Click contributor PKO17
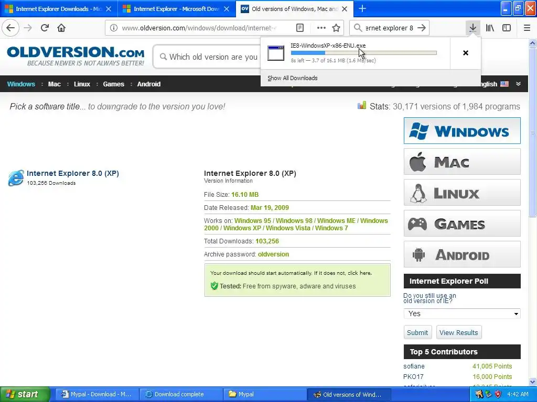Image resolution: width=537 pixels, height=402 pixels. pyautogui.click(x=413, y=376)
